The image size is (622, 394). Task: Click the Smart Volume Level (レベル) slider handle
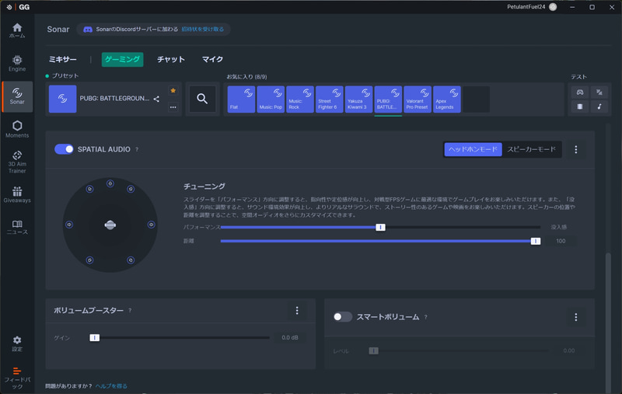[x=373, y=350]
